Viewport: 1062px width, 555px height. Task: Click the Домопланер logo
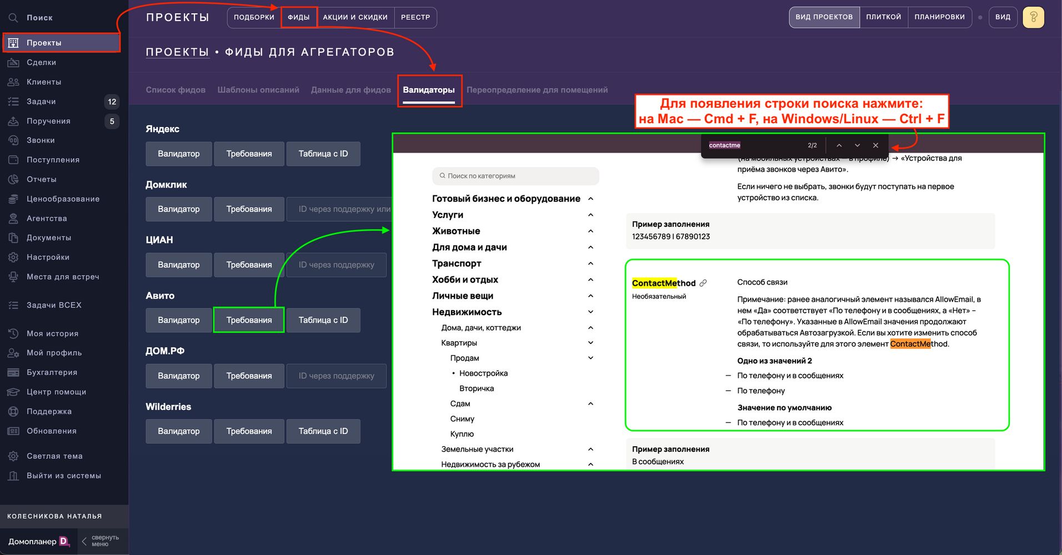pyautogui.click(x=39, y=541)
